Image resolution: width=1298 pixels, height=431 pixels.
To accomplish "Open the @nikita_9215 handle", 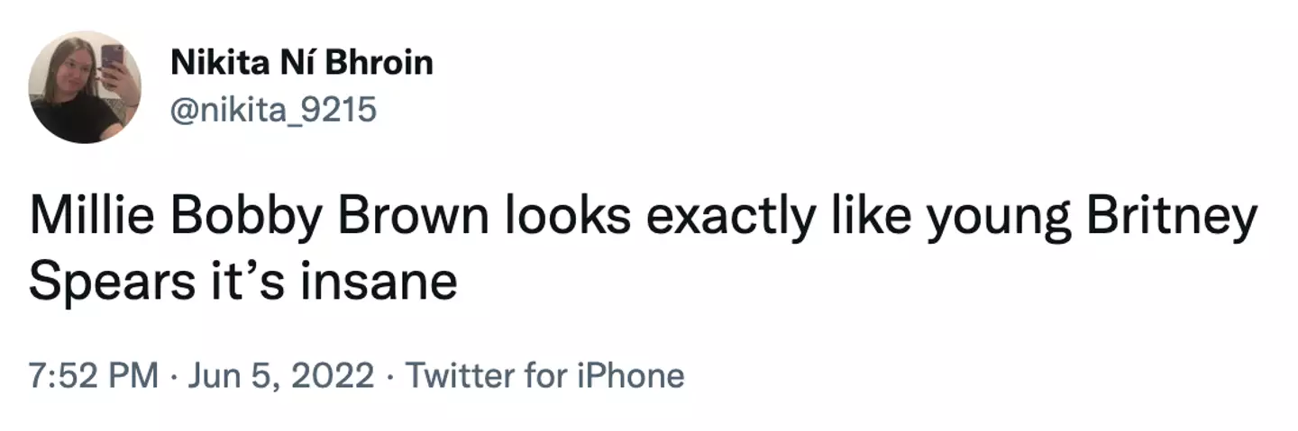I will [x=272, y=110].
